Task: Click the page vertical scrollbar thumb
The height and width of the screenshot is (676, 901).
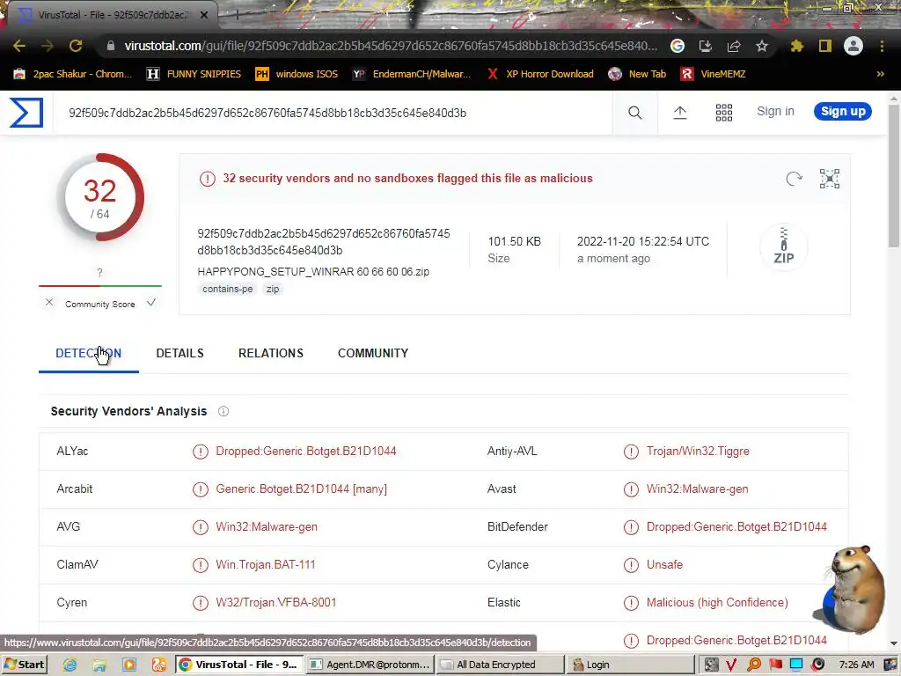Action: point(894,175)
